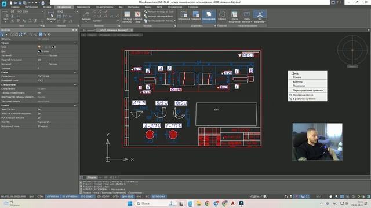The width and height of the screenshot is (371, 208).
Task: Choose Панорамирование in the context menu
Action: click(308, 95)
